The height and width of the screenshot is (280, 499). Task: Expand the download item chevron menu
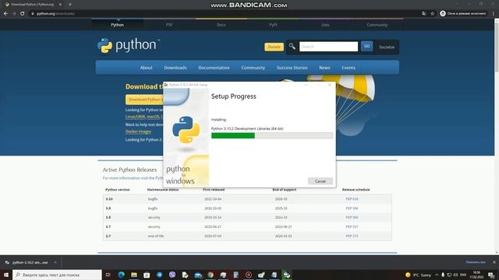point(55,263)
